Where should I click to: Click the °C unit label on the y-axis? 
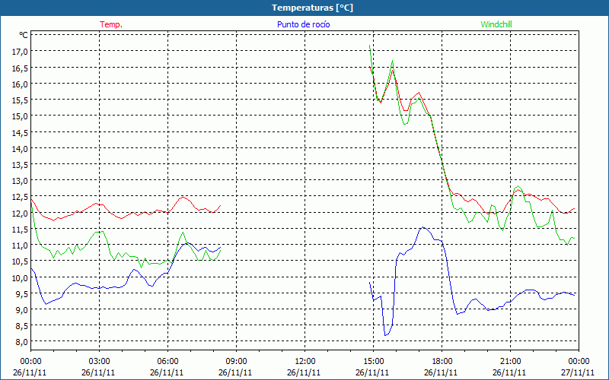(23, 35)
